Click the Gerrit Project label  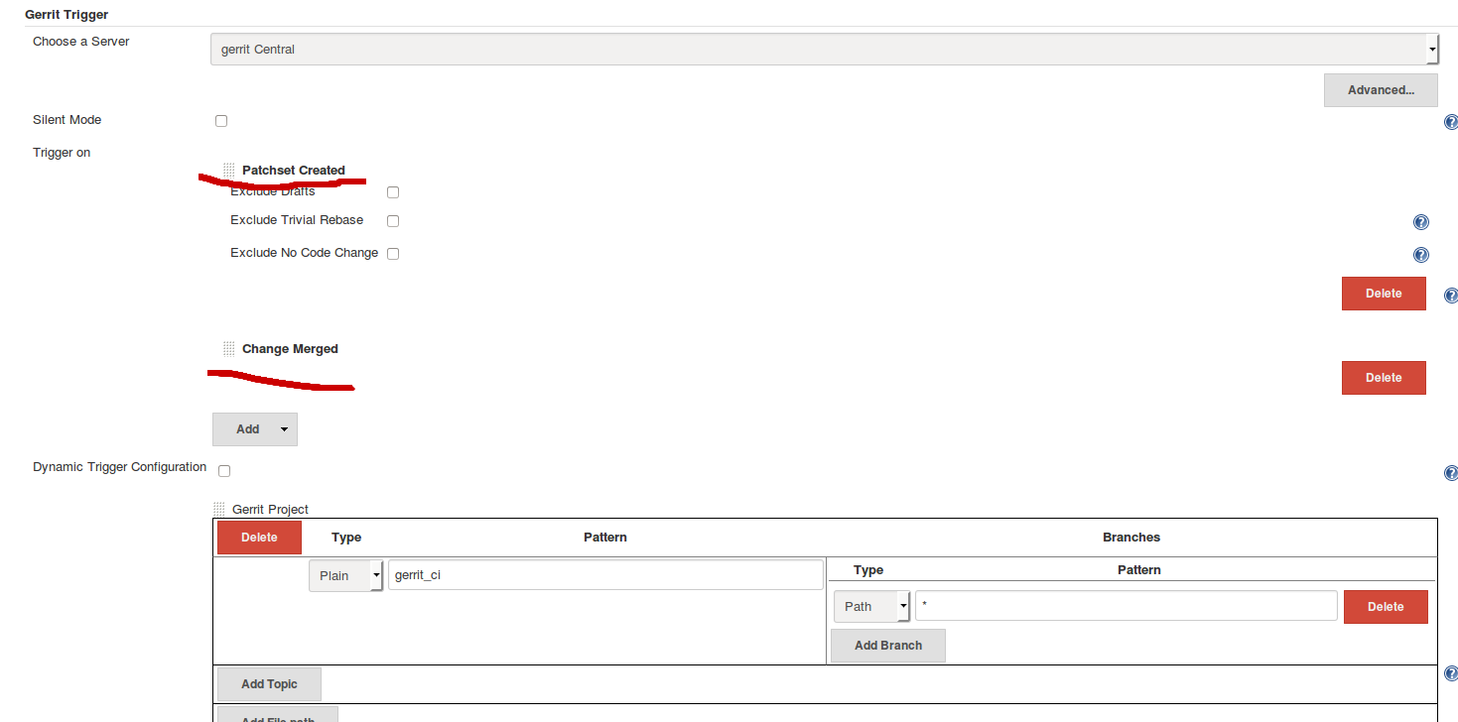coord(270,510)
